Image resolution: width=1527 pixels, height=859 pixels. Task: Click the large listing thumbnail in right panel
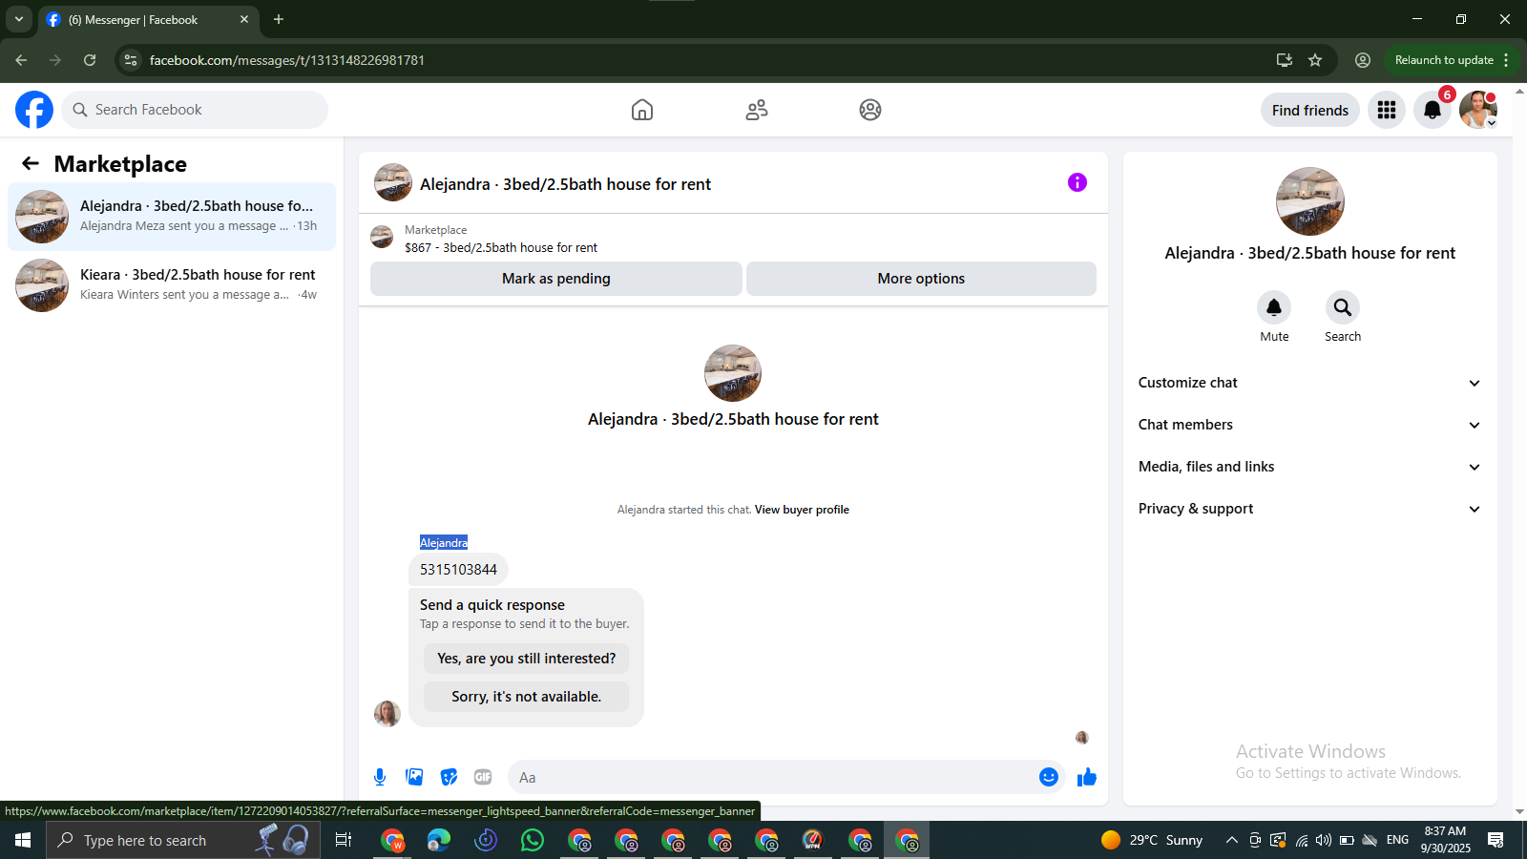[x=1310, y=201]
